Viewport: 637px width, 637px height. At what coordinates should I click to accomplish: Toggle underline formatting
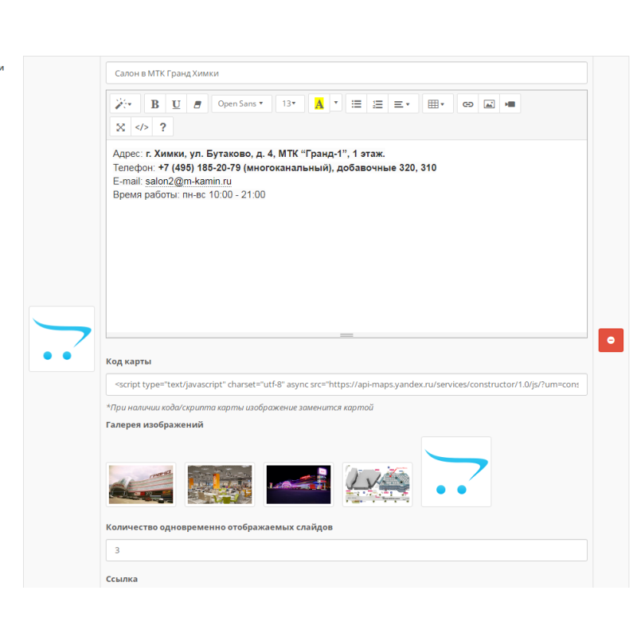[x=176, y=104]
